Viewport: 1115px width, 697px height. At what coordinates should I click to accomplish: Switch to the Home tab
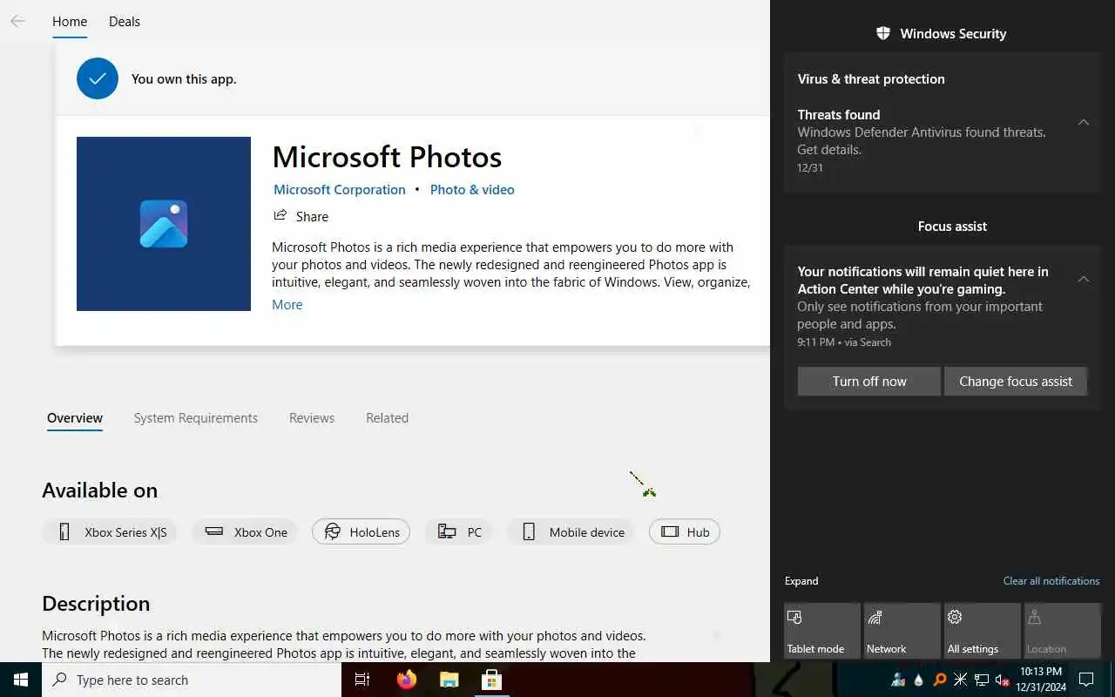pos(70,21)
